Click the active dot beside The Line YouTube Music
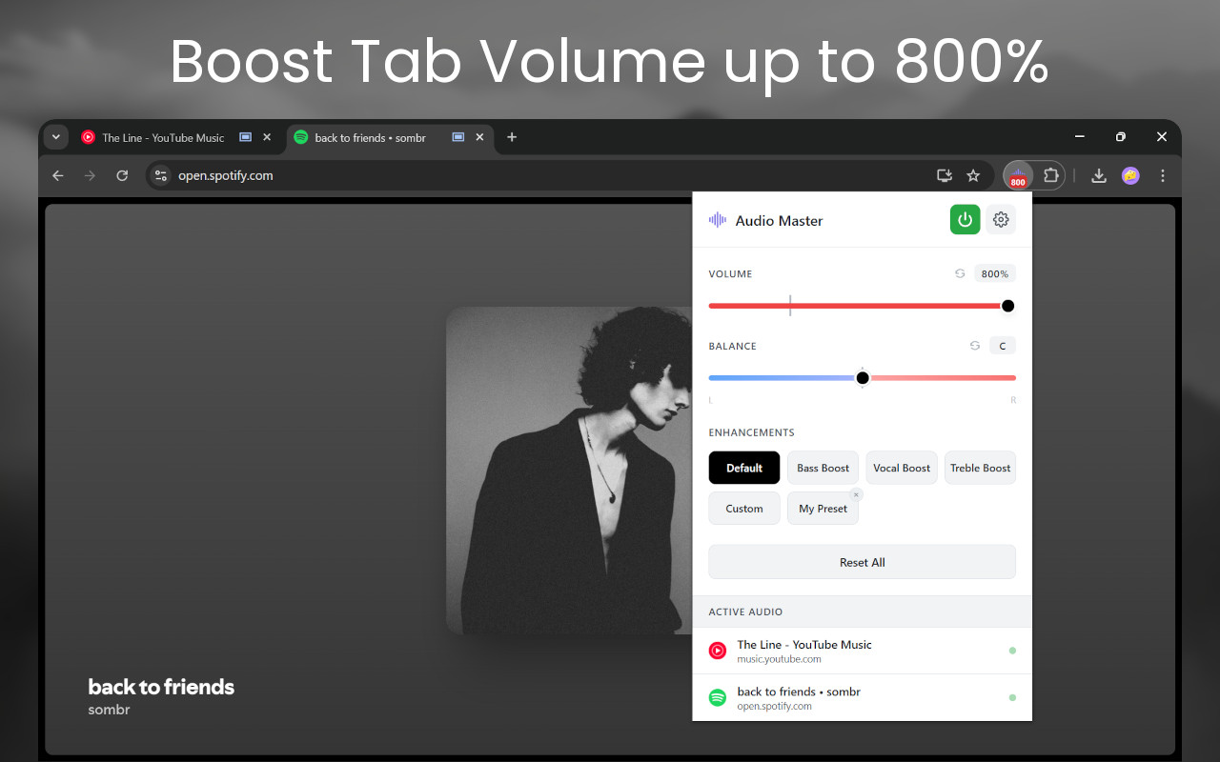 click(x=1012, y=651)
